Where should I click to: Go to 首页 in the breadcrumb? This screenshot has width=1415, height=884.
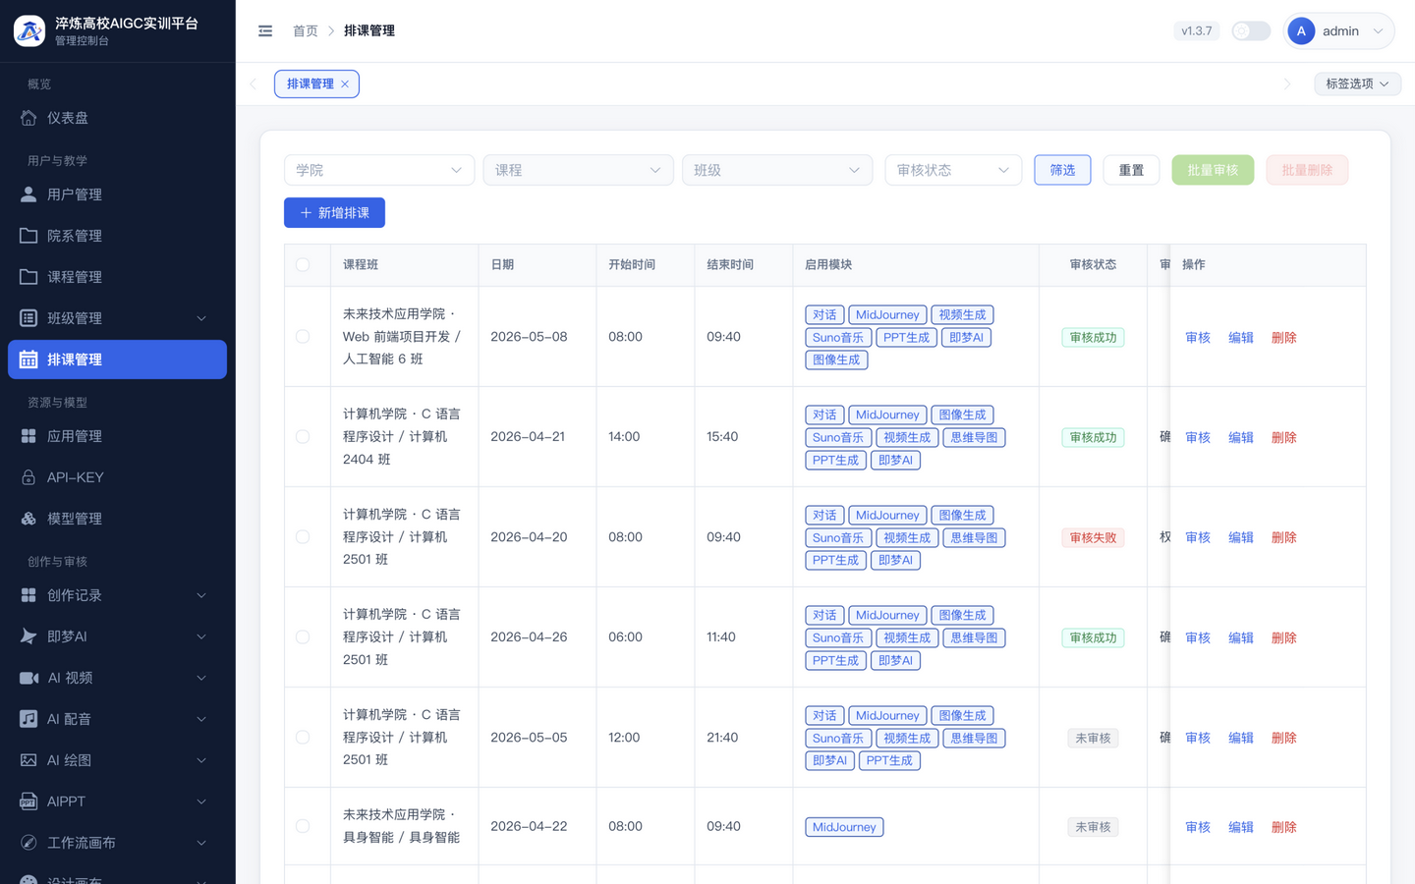click(306, 31)
